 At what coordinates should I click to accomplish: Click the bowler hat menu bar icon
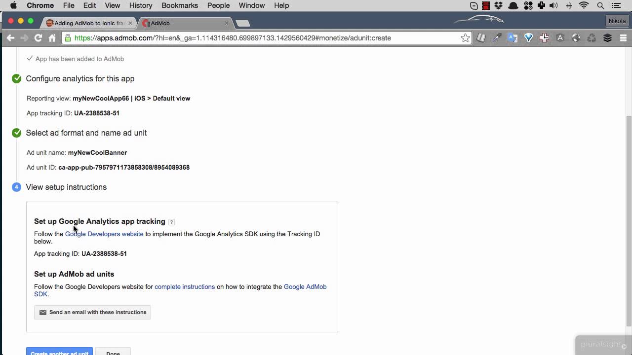click(513, 5)
